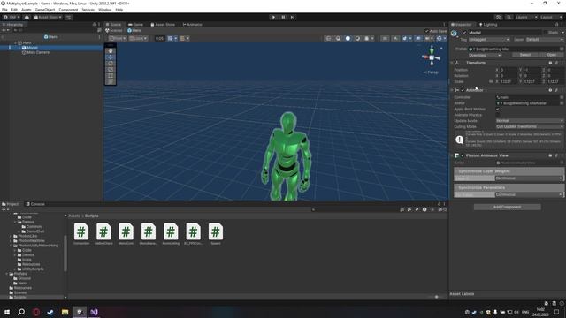The width and height of the screenshot is (566, 318).
Task: Open Windows taskbar search
Action: pos(21,312)
